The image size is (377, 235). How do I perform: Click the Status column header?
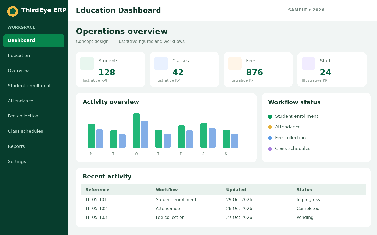[x=304, y=190]
